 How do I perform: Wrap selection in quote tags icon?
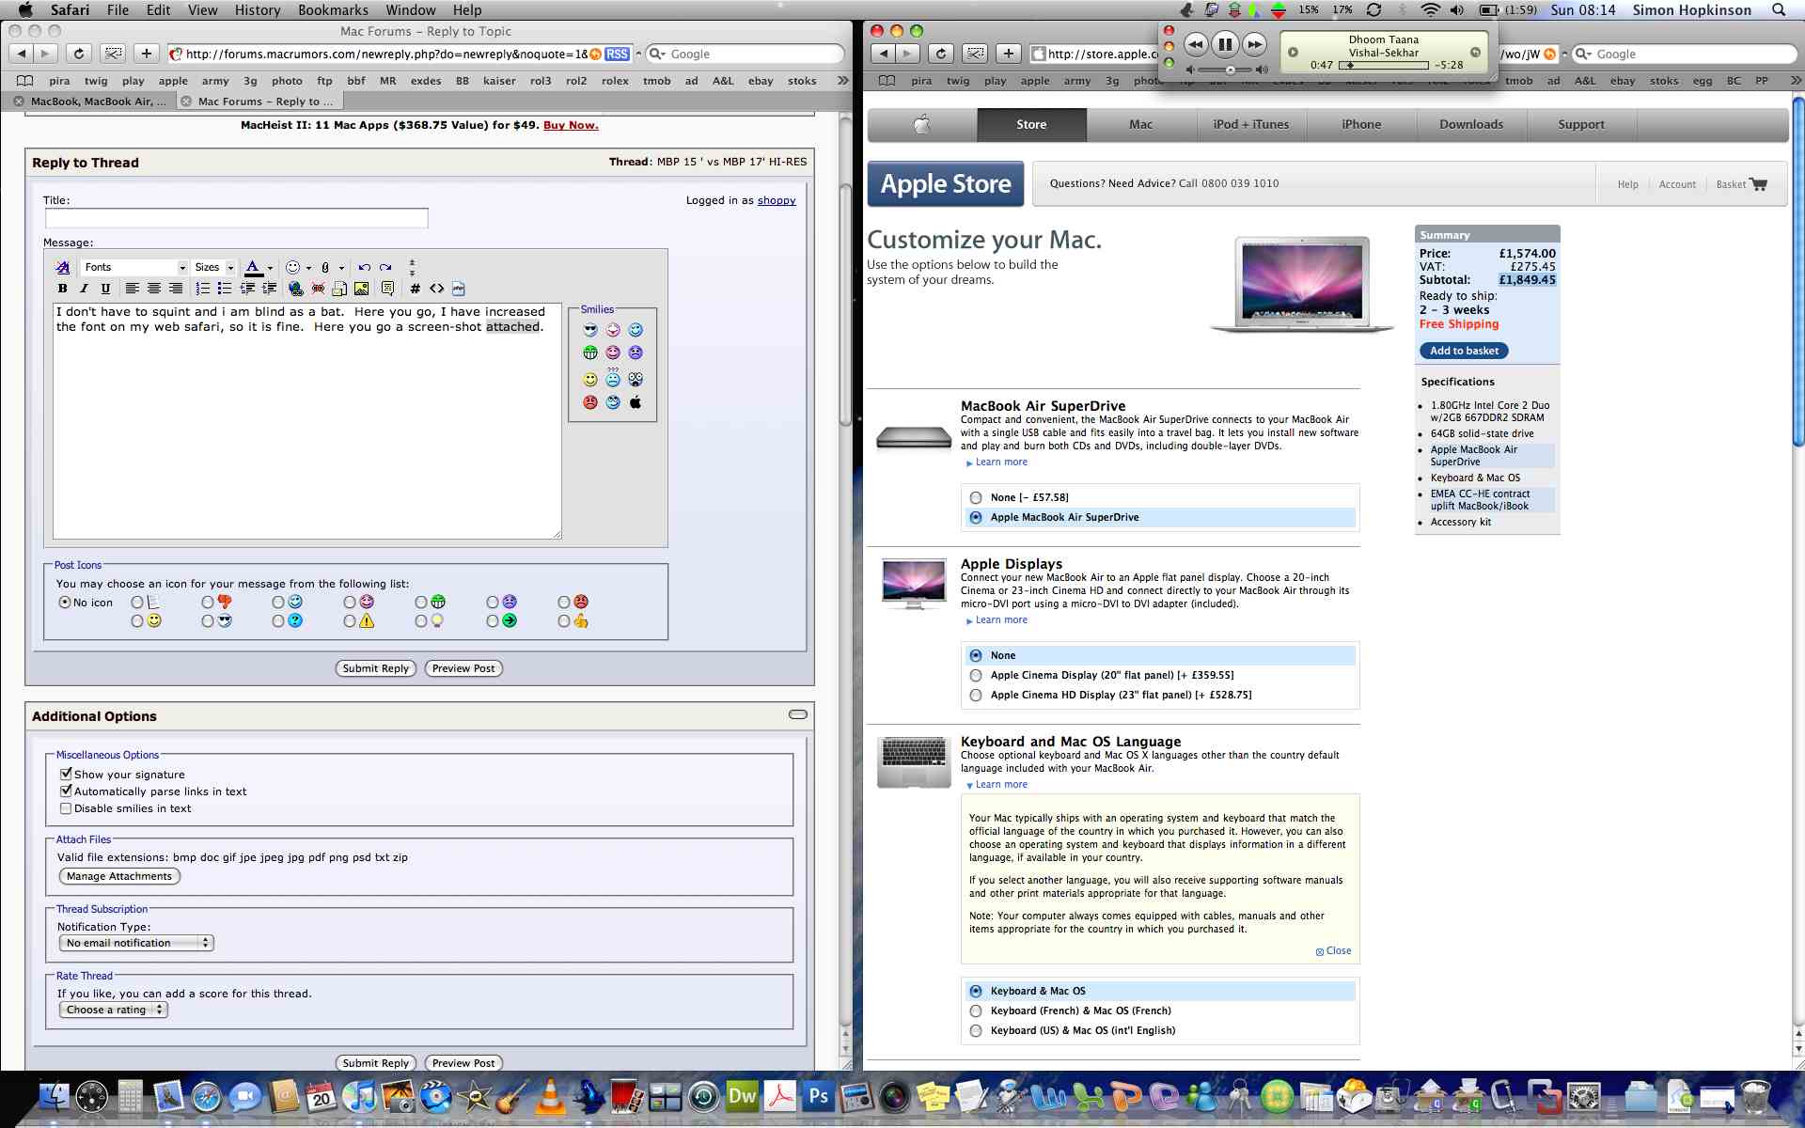click(x=387, y=289)
